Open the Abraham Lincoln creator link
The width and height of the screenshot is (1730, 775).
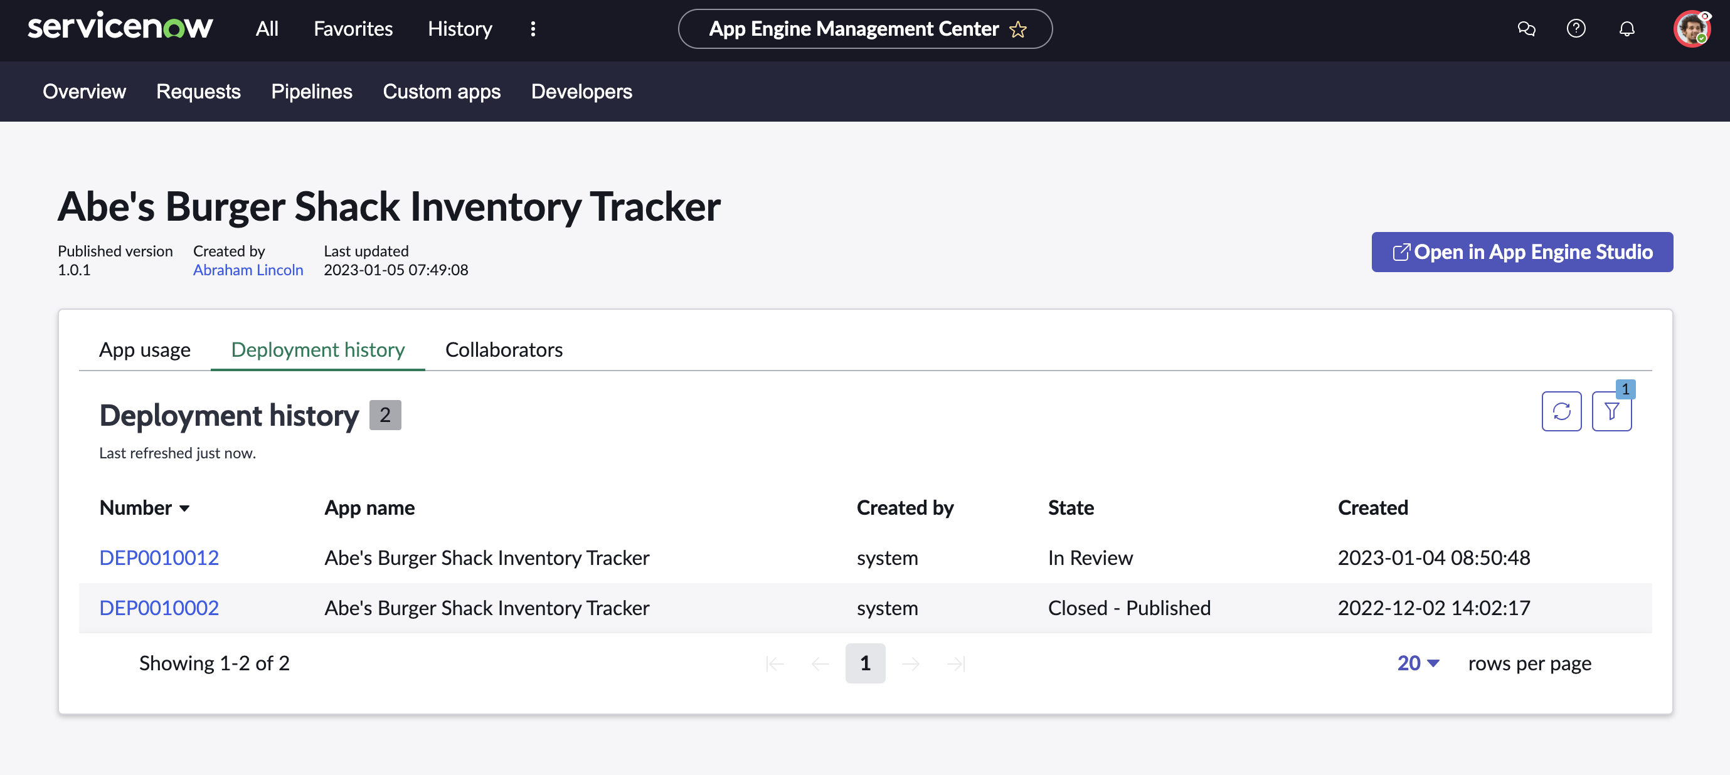point(248,270)
